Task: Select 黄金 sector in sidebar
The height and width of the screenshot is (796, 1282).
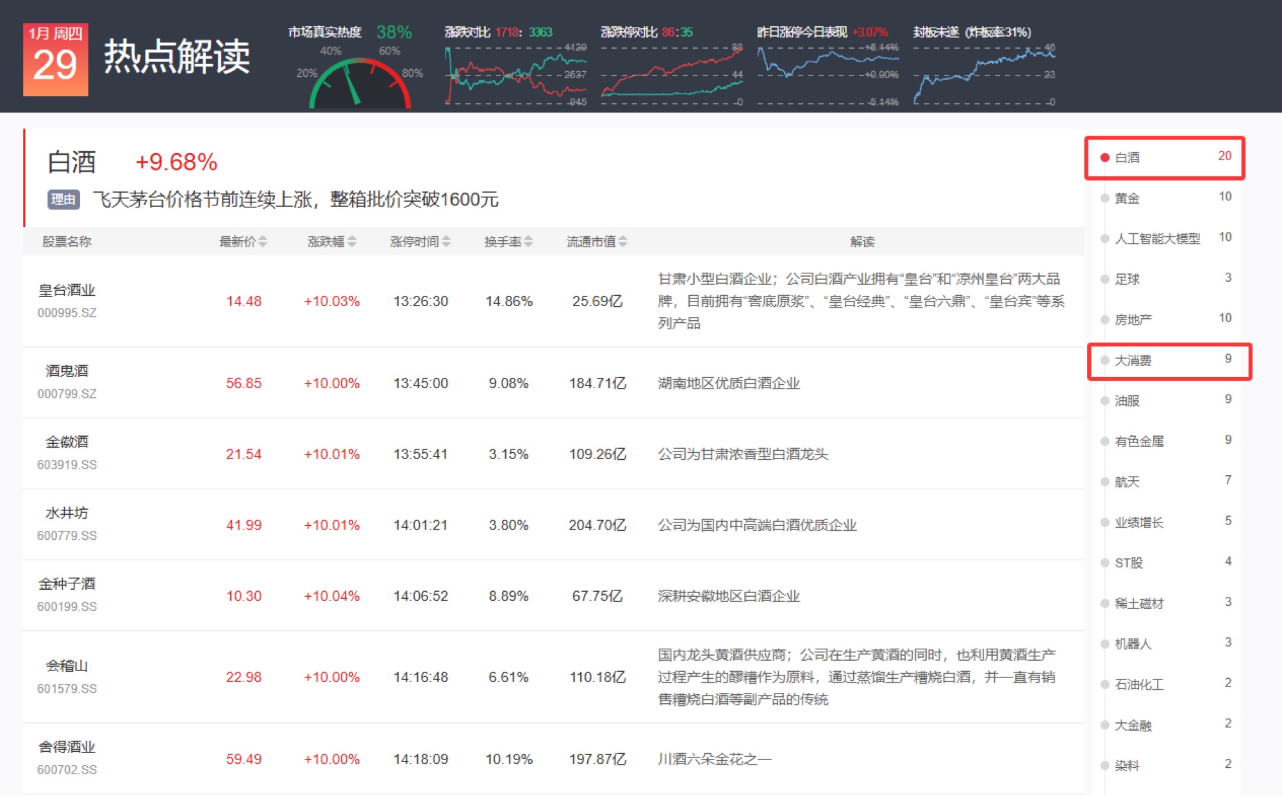Action: [1127, 198]
